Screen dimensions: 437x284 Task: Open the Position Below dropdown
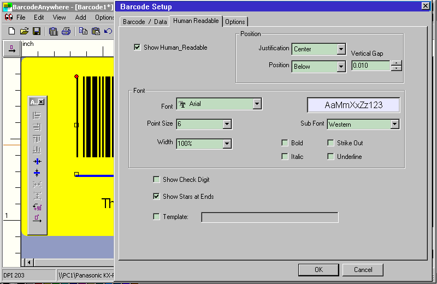coord(341,67)
